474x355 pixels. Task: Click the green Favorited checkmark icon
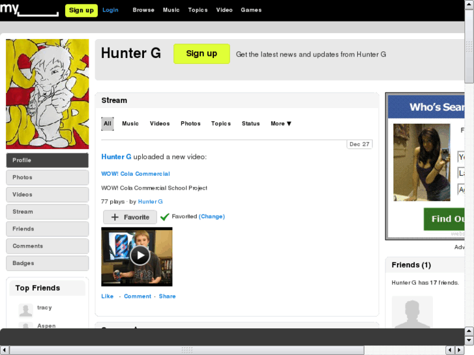point(165,217)
